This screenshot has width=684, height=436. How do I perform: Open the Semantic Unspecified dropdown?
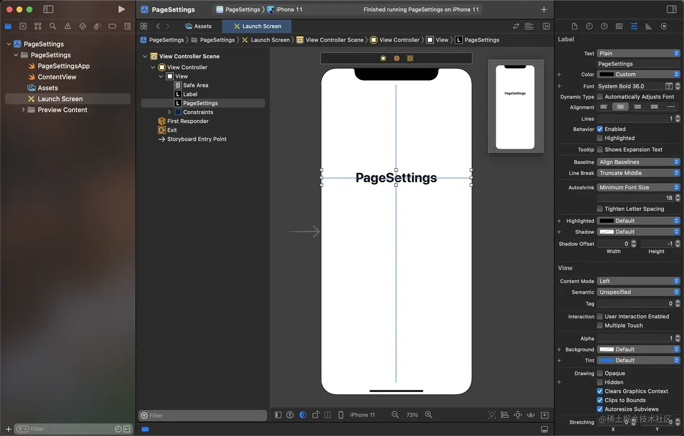pyautogui.click(x=639, y=292)
